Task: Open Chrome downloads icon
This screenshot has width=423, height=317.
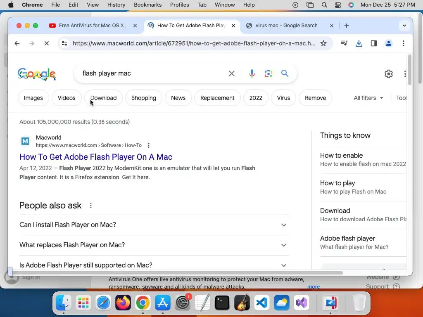Action: pos(359,43)
